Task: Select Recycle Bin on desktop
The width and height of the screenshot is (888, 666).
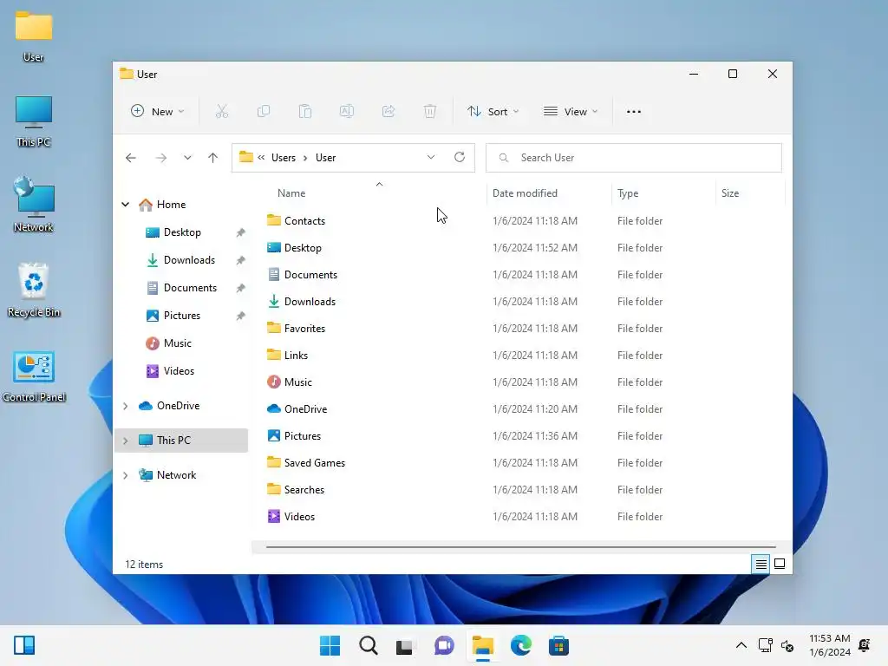Action: (34, 291)
